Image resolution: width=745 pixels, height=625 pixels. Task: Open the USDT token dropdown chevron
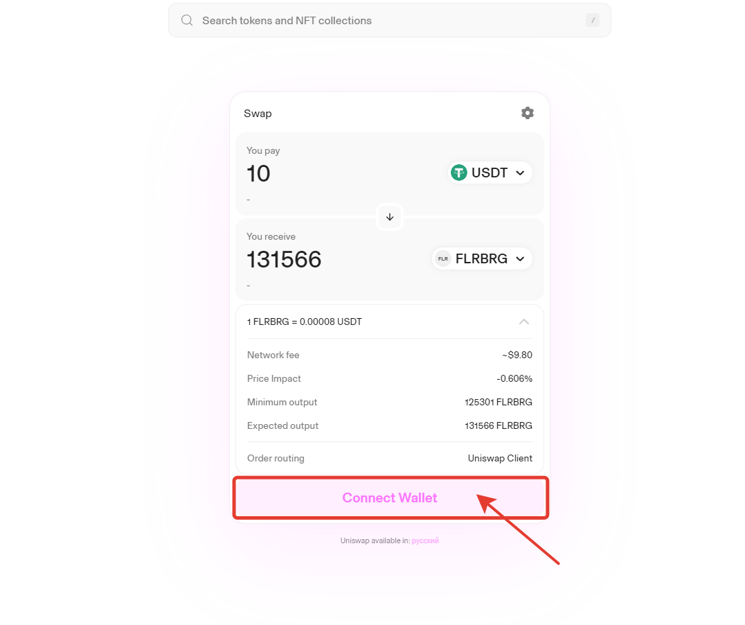tap(520, 173)
